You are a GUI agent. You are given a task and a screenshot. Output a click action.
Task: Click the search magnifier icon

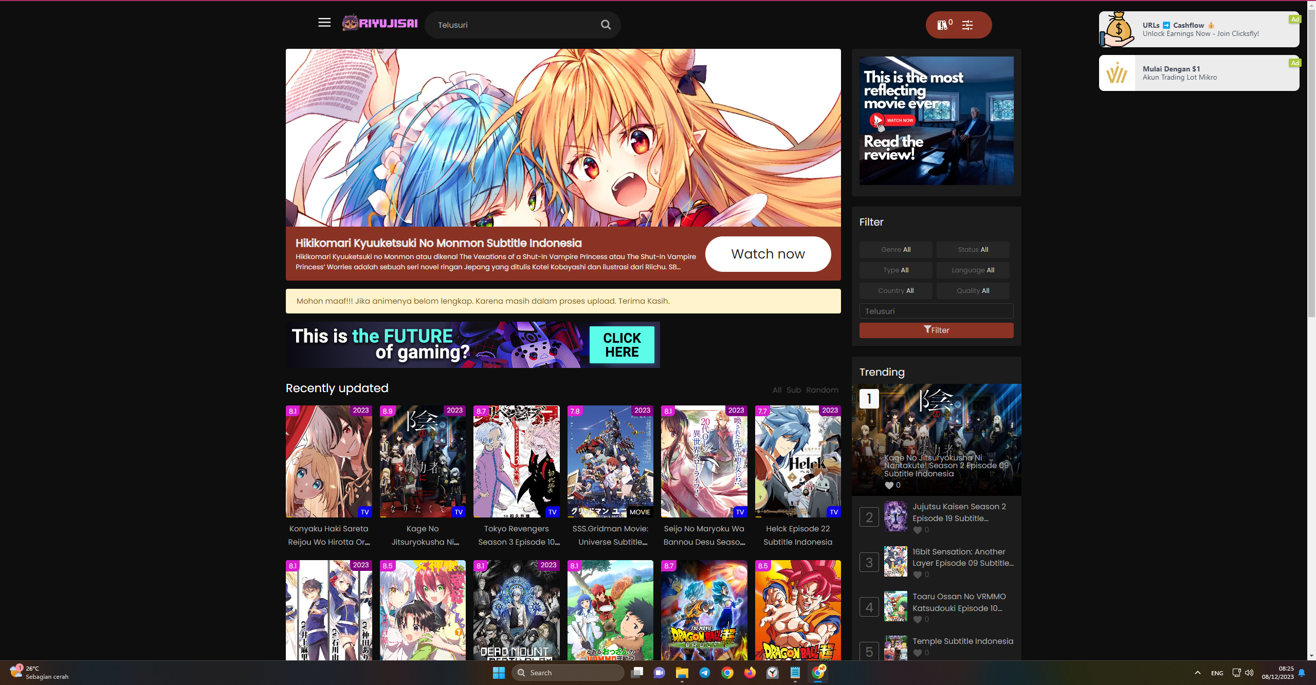pos(606,24)
